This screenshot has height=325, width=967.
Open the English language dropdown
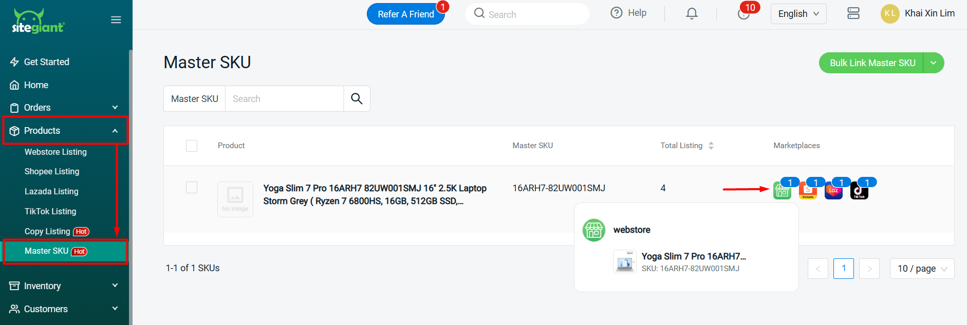tap(798, 14)
